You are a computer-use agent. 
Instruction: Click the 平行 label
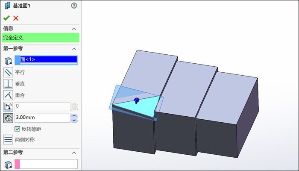20,73
